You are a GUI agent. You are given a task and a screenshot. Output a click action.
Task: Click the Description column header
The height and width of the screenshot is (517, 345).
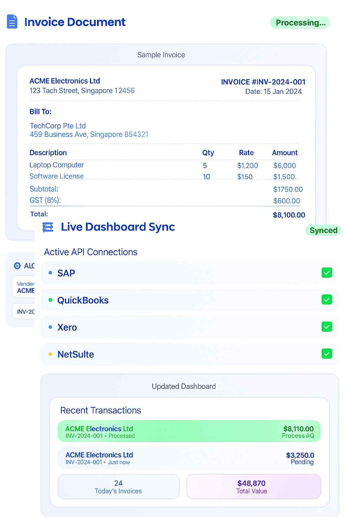point(48,153)
